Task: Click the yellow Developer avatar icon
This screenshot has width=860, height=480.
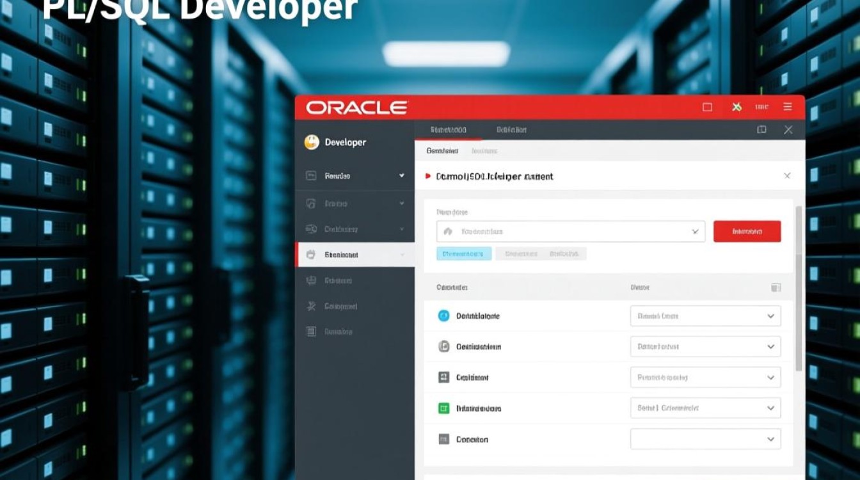Action: click(x=312, y=142)
